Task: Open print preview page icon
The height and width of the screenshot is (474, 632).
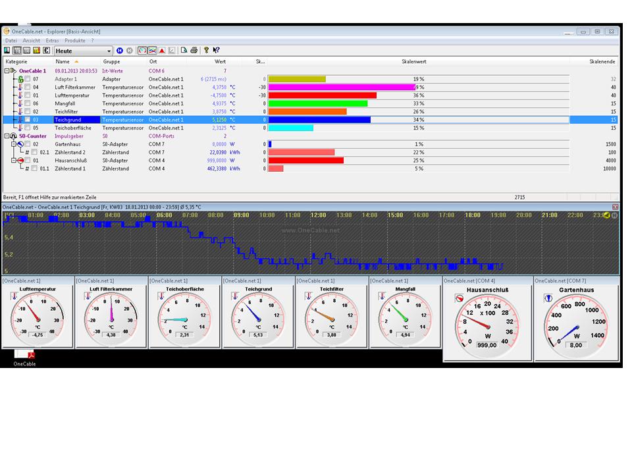Action: (184, 51)
